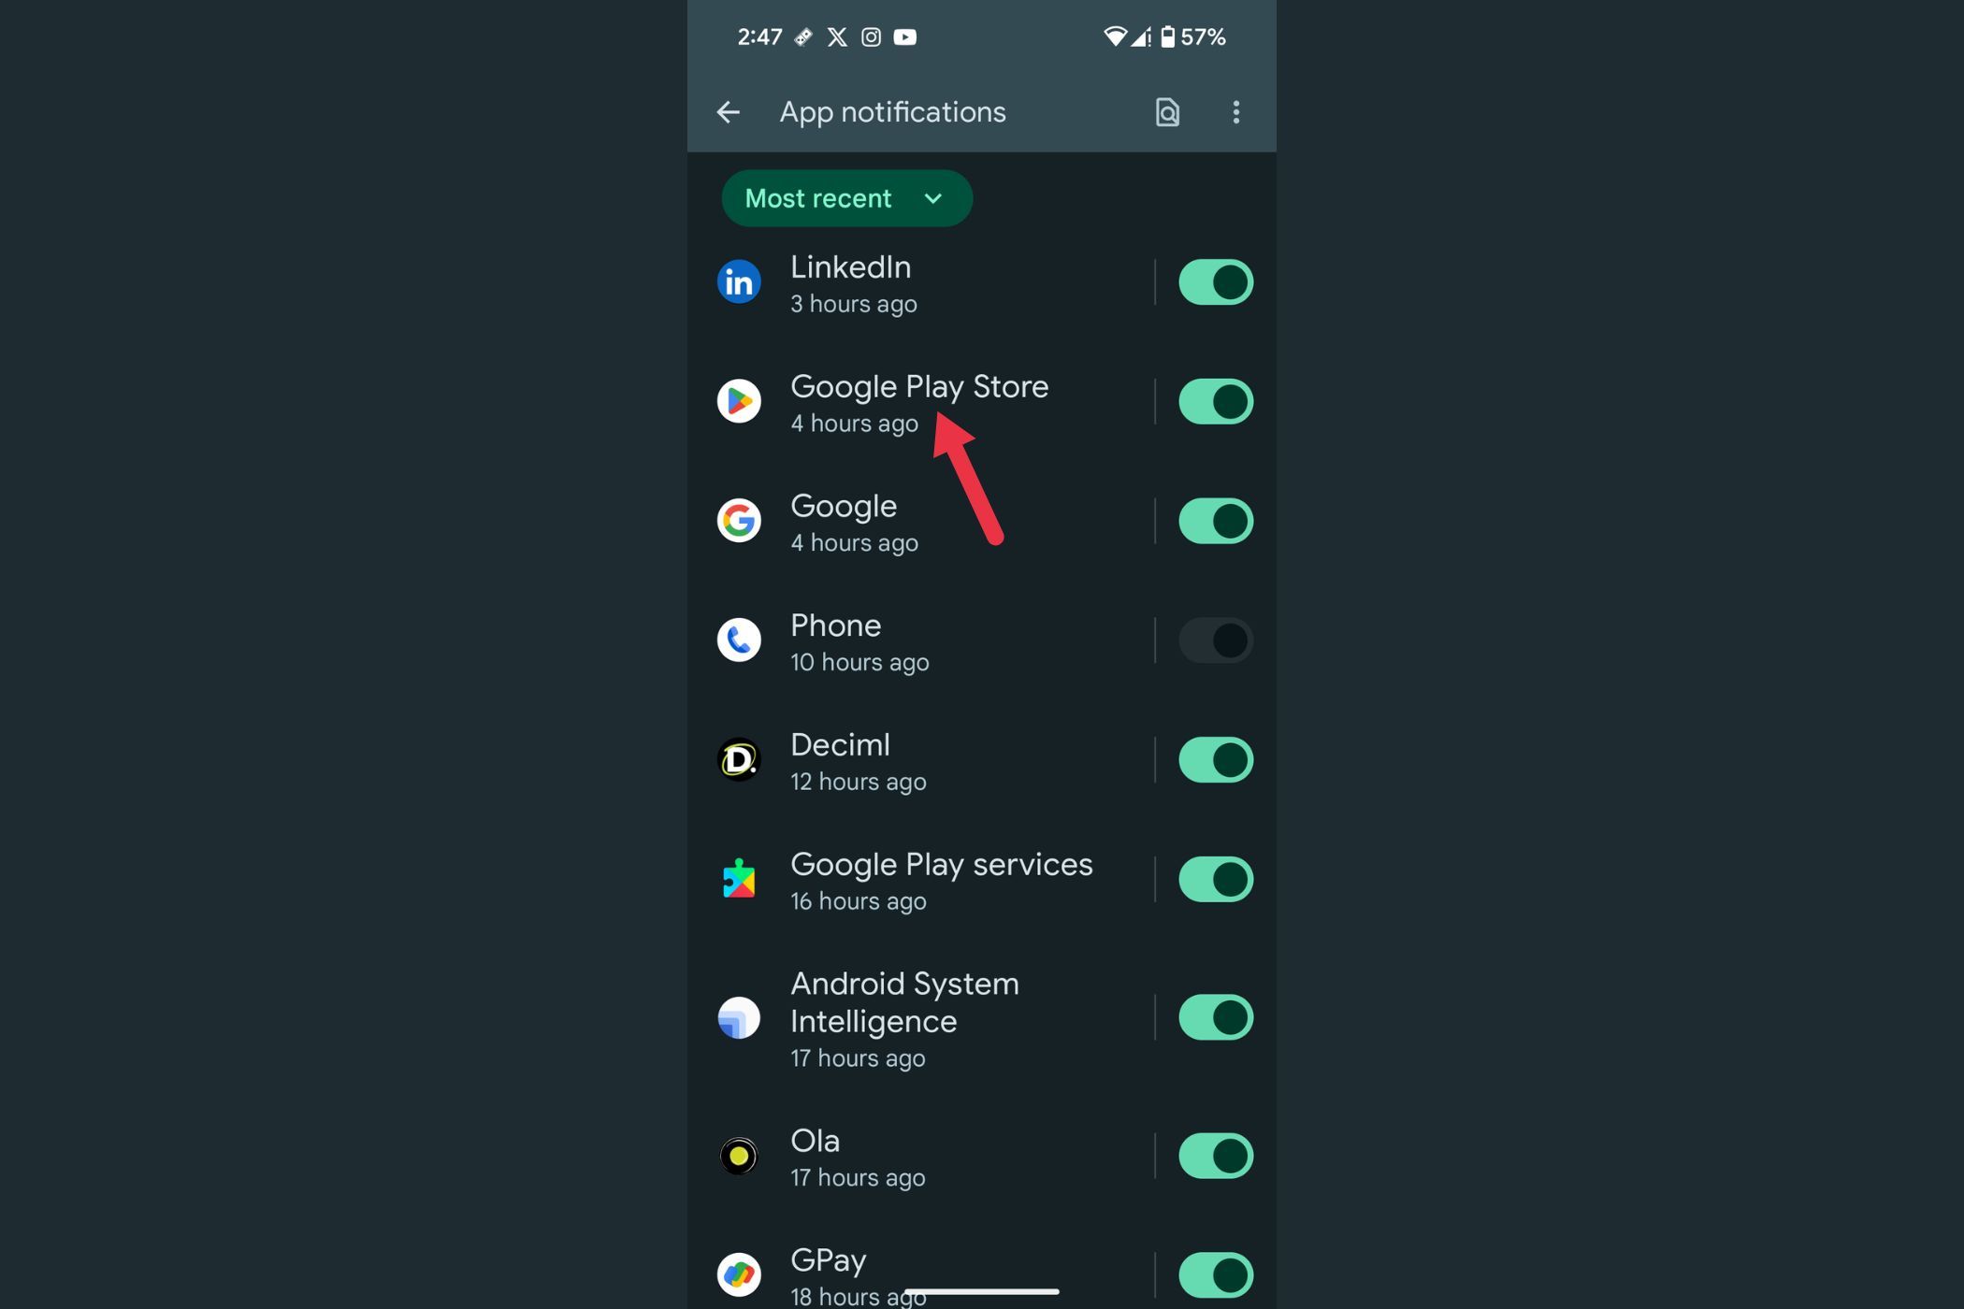This screenshot has height=1309, width=1964.
Task: Tap the search icon in toolbar
Action: pyautogui.click(x=1166, y=111)
